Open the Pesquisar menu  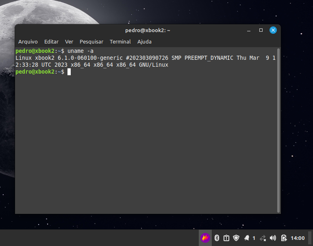[x=91, y=42]
